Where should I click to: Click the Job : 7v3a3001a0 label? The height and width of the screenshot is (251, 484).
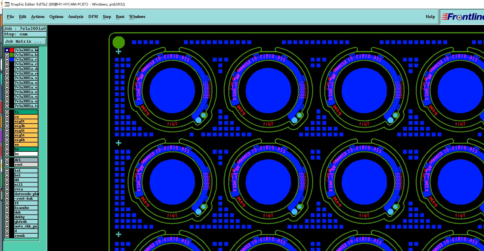[25, 28]
